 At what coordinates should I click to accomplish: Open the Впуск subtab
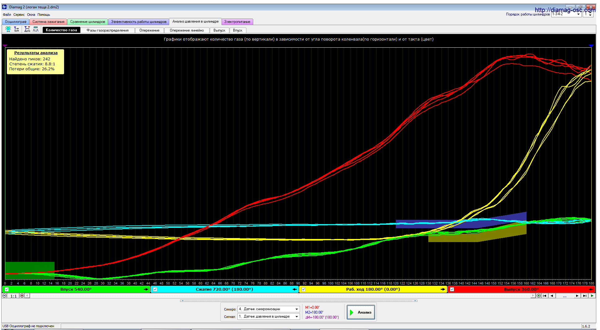click(238, 30)
